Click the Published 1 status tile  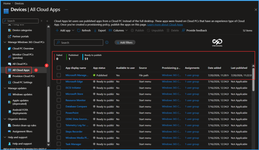tap(72, 57)
